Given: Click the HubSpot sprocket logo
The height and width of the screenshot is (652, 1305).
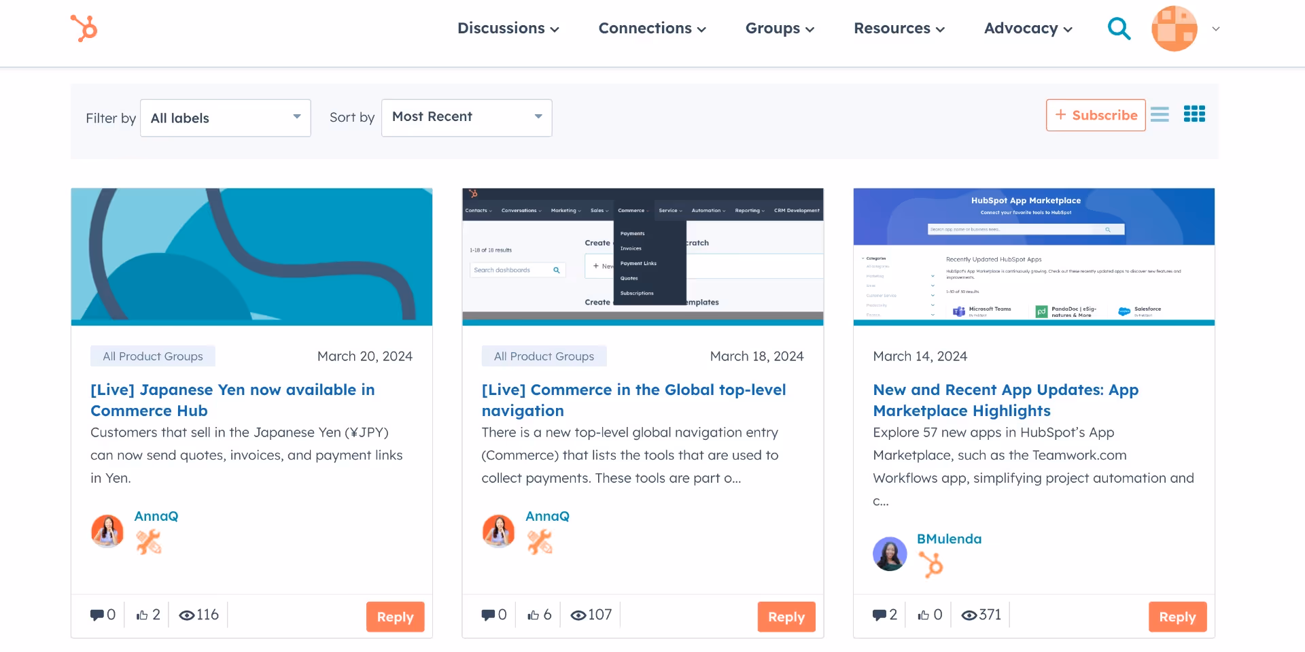Looking at the screenshot, I should pos(84,29).
